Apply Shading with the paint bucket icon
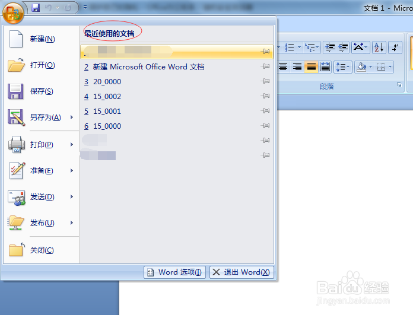This screenshot has height=315, width=413. pyautogui.click(x=361, y=67)
